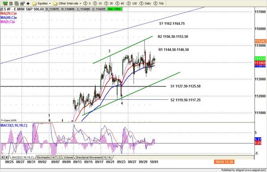The width and height of the screenshot is (267, 172).
Task: Click the MACD(3,16,10,C) pane label
Action: point(14,126)
